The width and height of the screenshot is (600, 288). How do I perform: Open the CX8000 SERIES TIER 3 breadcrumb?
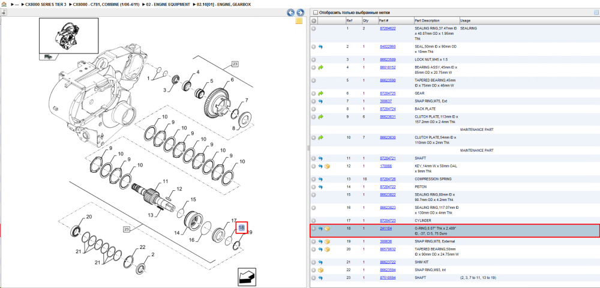(46, 4)
